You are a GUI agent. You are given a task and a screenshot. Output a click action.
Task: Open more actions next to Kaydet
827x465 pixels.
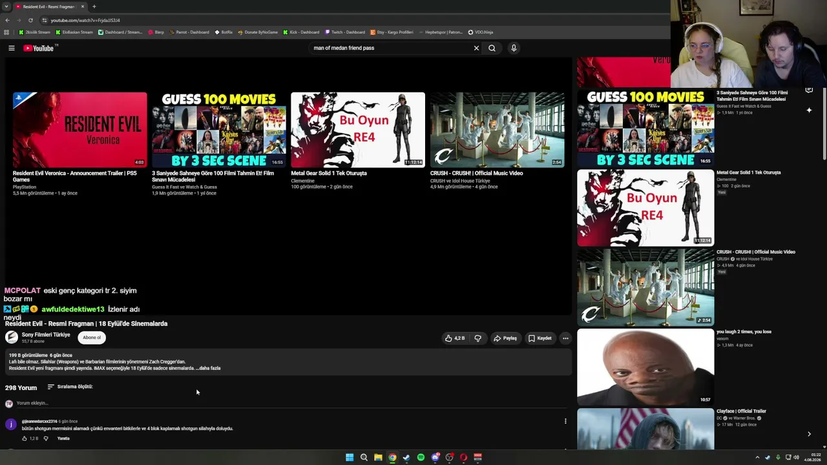click(565, 338)
